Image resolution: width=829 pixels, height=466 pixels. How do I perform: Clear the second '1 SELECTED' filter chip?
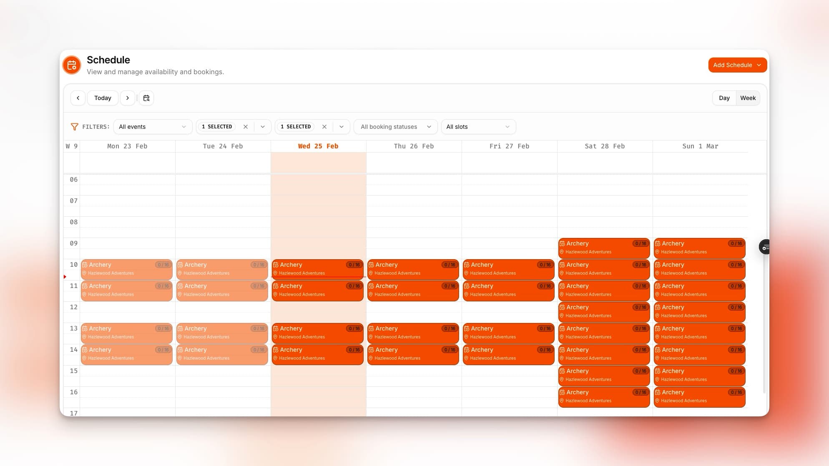point(324,126)
